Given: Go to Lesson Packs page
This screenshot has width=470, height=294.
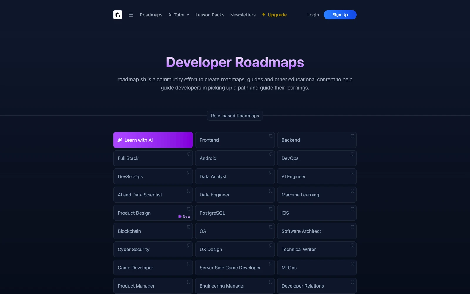Looking at the screenshot, I should click(x=210, y=15).
